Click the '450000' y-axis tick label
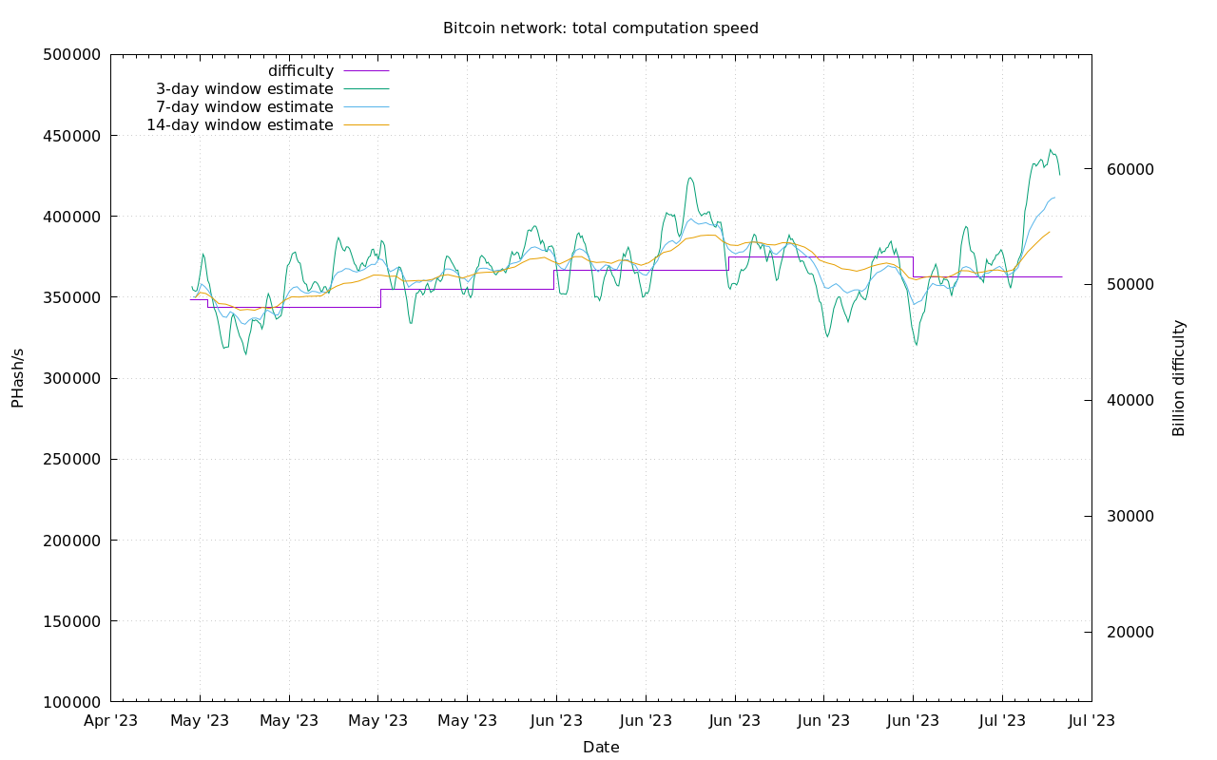This screenshot has height=760, width=1217. [x=72, y=136]
